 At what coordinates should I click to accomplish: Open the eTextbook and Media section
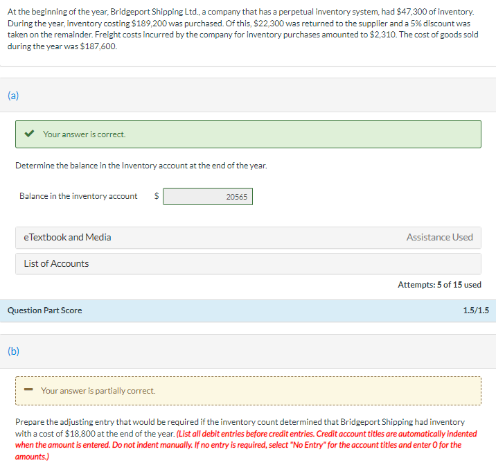point(248,238)
